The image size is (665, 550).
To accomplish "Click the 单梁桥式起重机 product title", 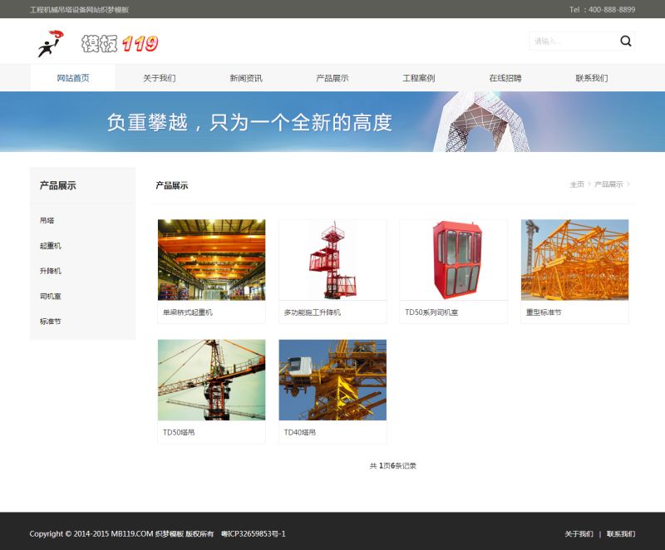I will [188, 312].
